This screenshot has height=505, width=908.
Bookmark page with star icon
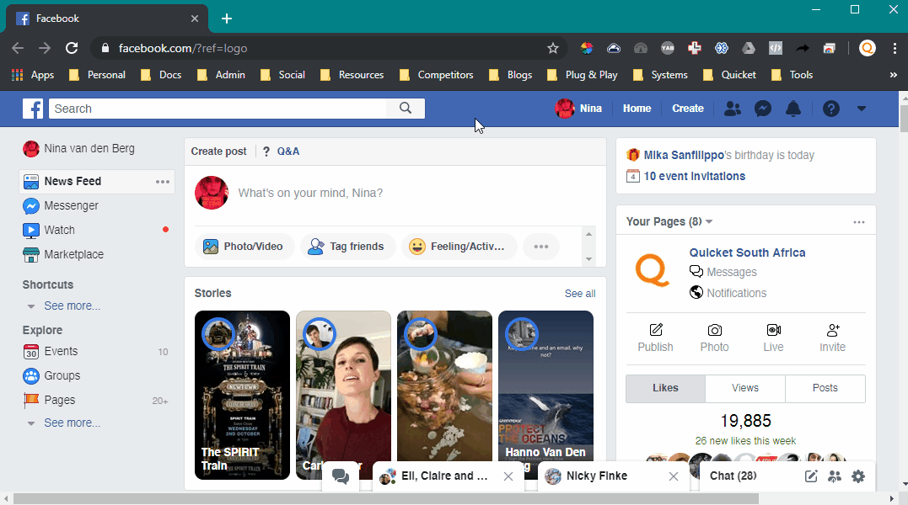[553, 49]
